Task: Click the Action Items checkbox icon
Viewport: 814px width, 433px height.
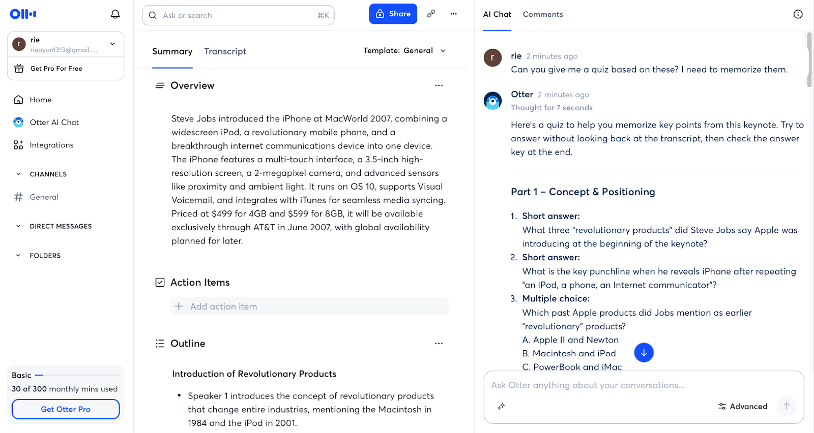Action: tap(160, 283)
